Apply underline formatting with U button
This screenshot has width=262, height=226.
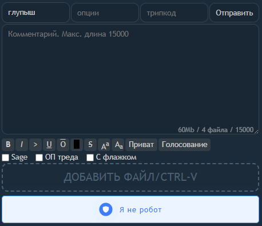(x=49, y=145)
